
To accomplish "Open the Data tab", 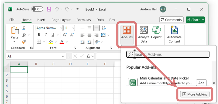I will point(100,20).
